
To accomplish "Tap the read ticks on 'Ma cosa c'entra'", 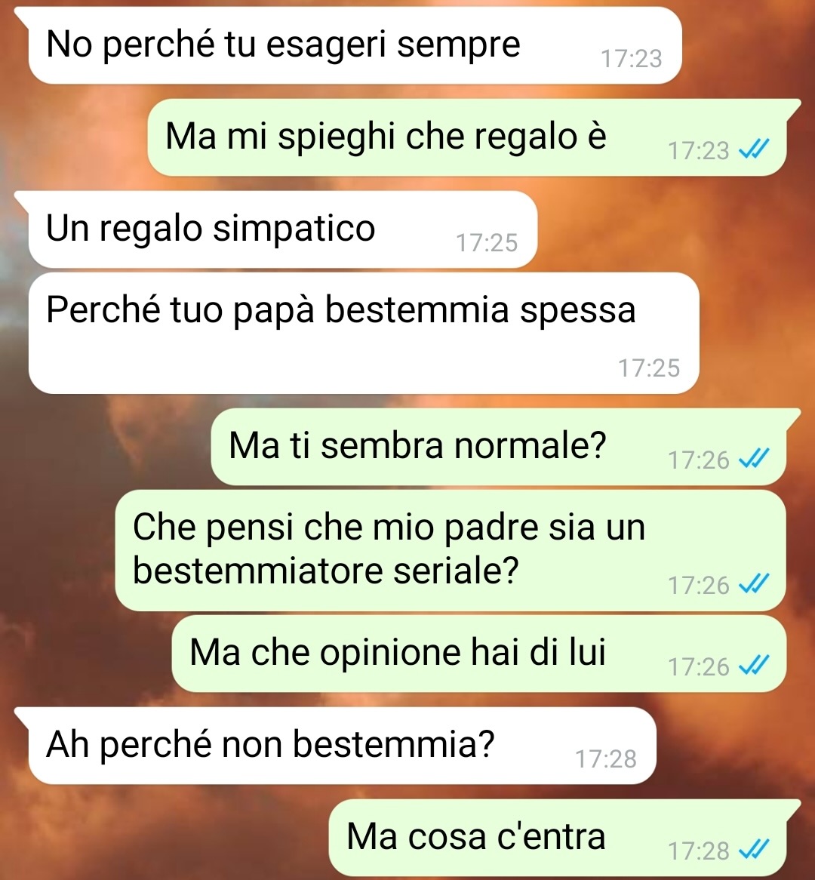I will click(753, 850).
